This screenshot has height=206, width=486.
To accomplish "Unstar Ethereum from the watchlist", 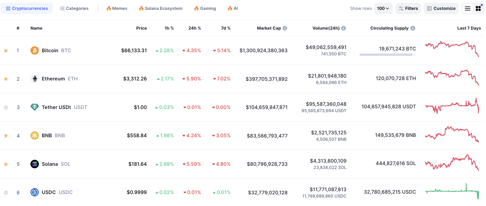I will pos(6,79).
